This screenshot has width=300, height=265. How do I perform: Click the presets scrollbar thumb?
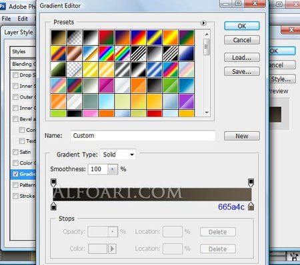(207, 47)
